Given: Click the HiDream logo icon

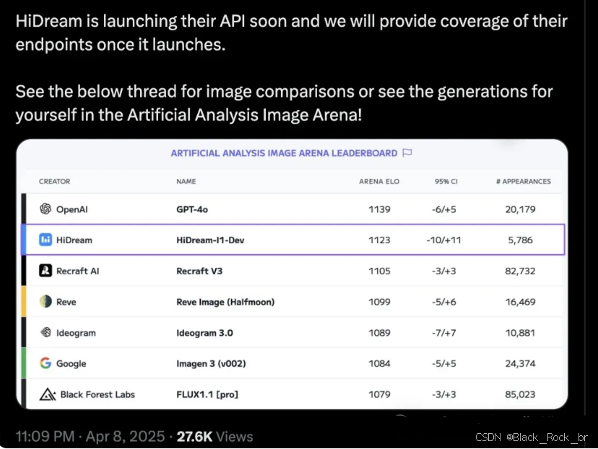Looking at the screenshot, I should point(45,240).
